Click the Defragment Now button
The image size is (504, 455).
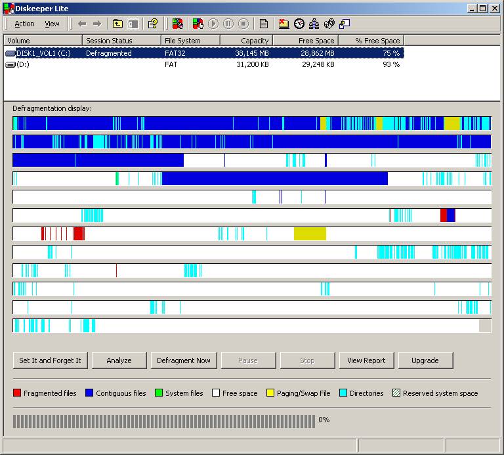tap(184, 360)
